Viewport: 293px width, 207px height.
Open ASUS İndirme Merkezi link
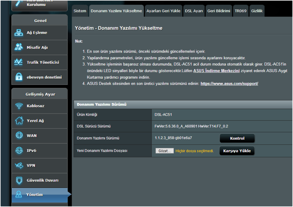[x=216, y=71]
